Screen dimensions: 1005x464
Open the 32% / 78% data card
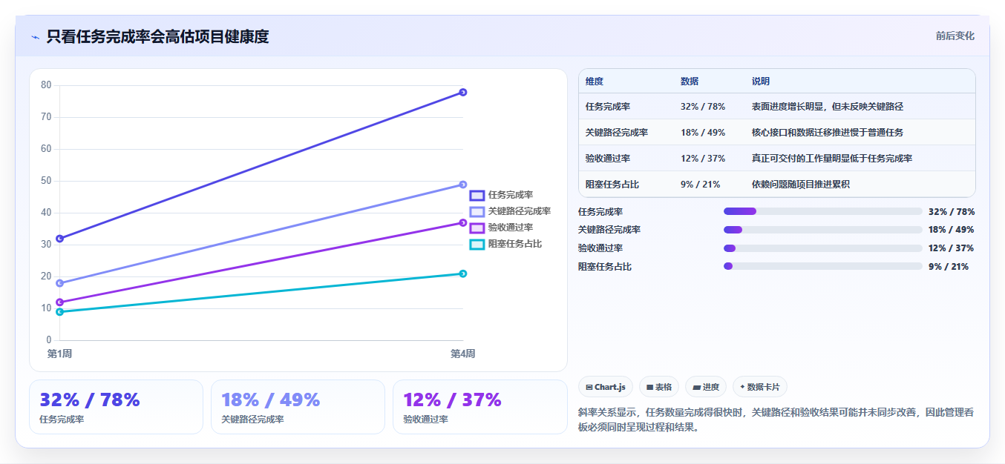pyautogui.click(x=116, y=407)
